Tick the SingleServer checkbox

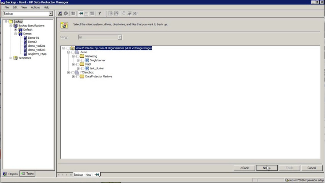coord(83,60)
